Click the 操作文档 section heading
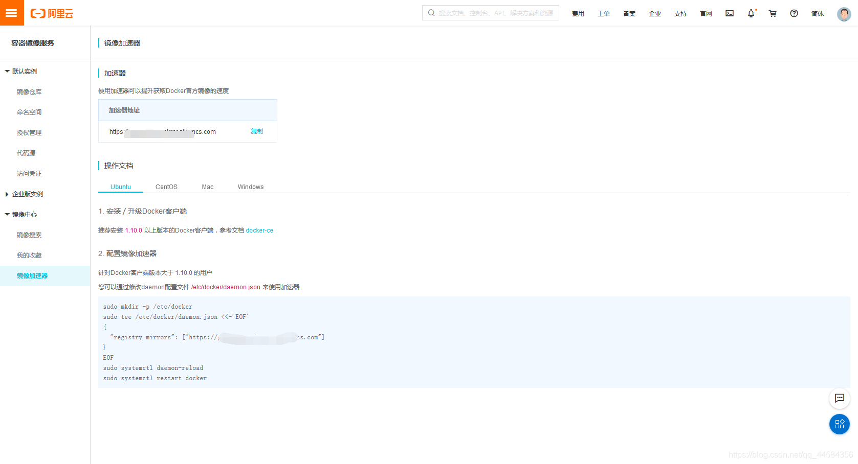 (119, 166)
